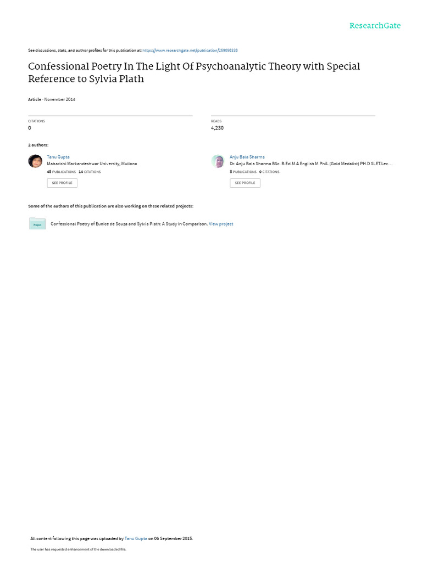Click the article title heading
This screenshot has height=562, width=422.
194,72
